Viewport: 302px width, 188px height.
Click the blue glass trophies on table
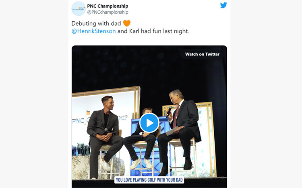80,149
